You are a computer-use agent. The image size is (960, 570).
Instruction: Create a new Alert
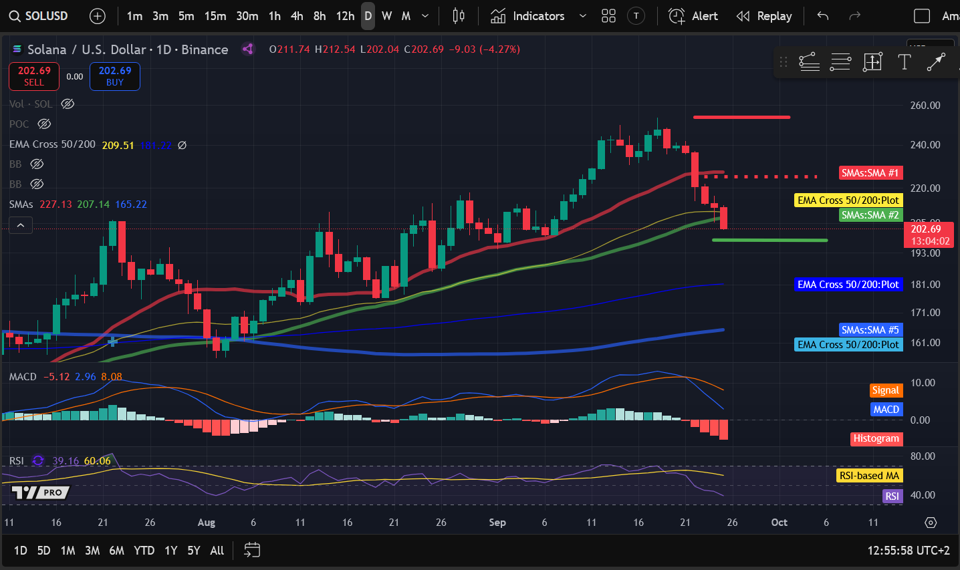coord(693,16)
